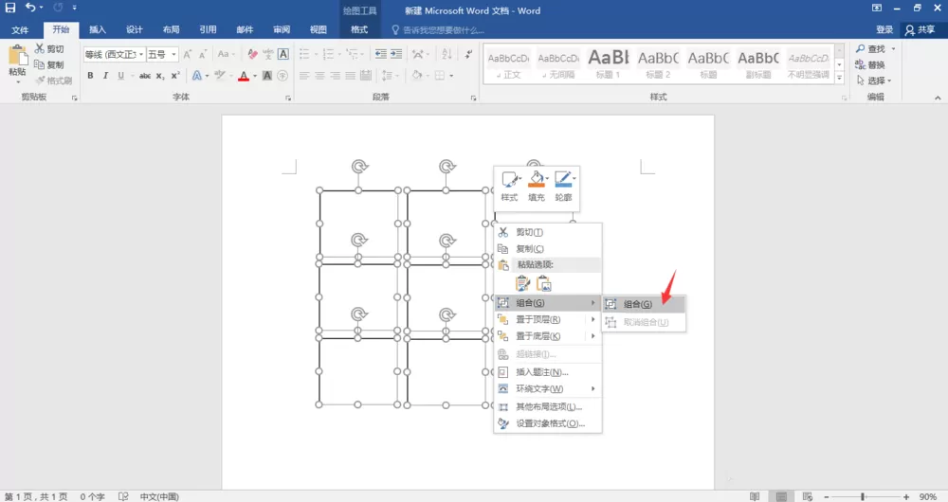The image size is (948, 502).
Task: Open the Insert ribbon tab
Action: 98,29
